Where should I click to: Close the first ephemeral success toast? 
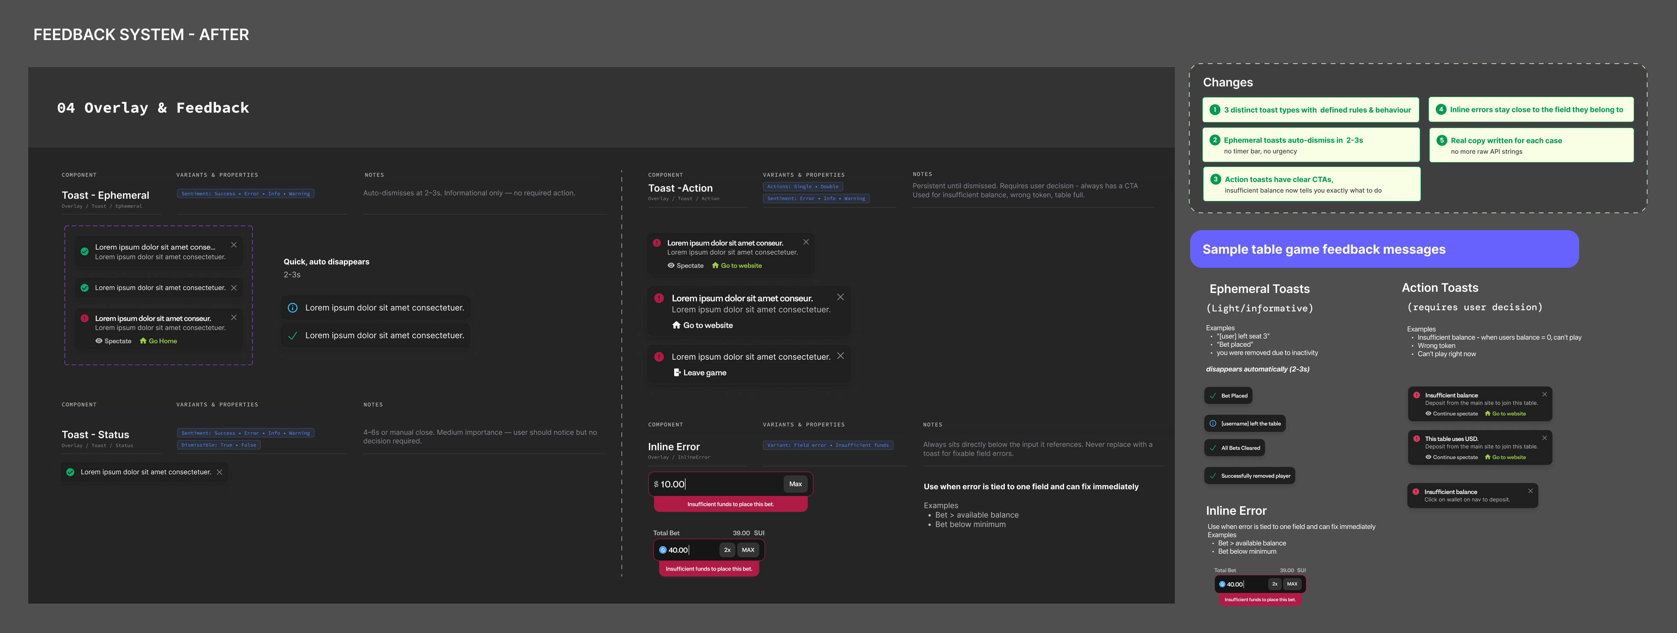[234, 245]
